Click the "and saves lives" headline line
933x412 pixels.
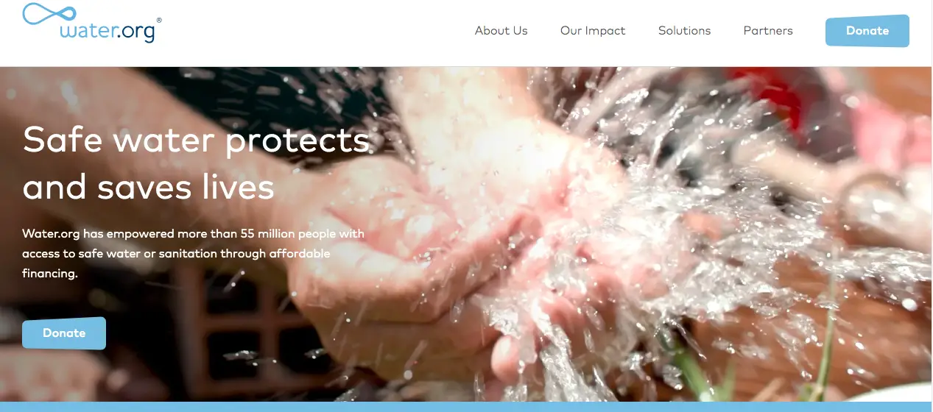pyautogui.click(x=148, y=187)
